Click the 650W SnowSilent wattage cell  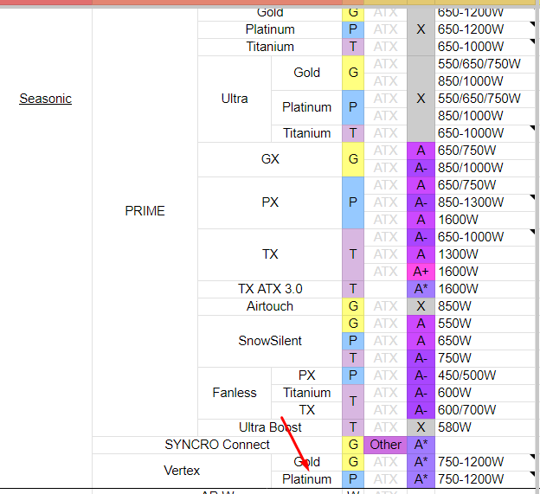click(485, 341)
